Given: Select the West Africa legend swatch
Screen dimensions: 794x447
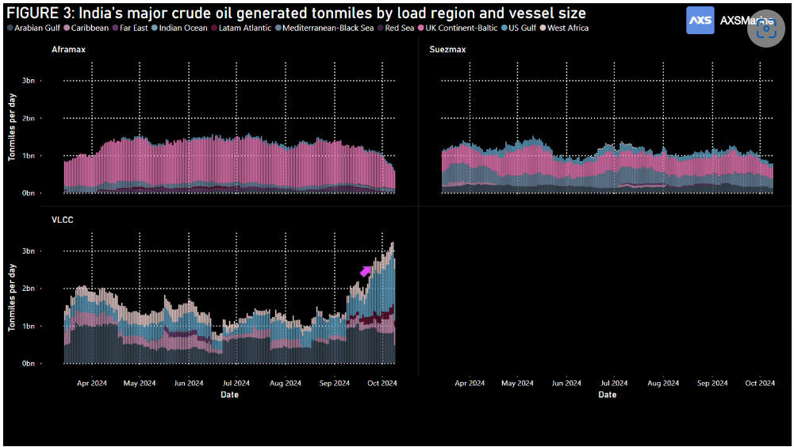Looking at the screenshot, I should coord(543,29).
